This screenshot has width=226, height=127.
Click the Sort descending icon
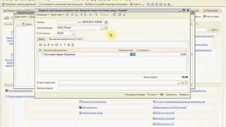(73, 45)
